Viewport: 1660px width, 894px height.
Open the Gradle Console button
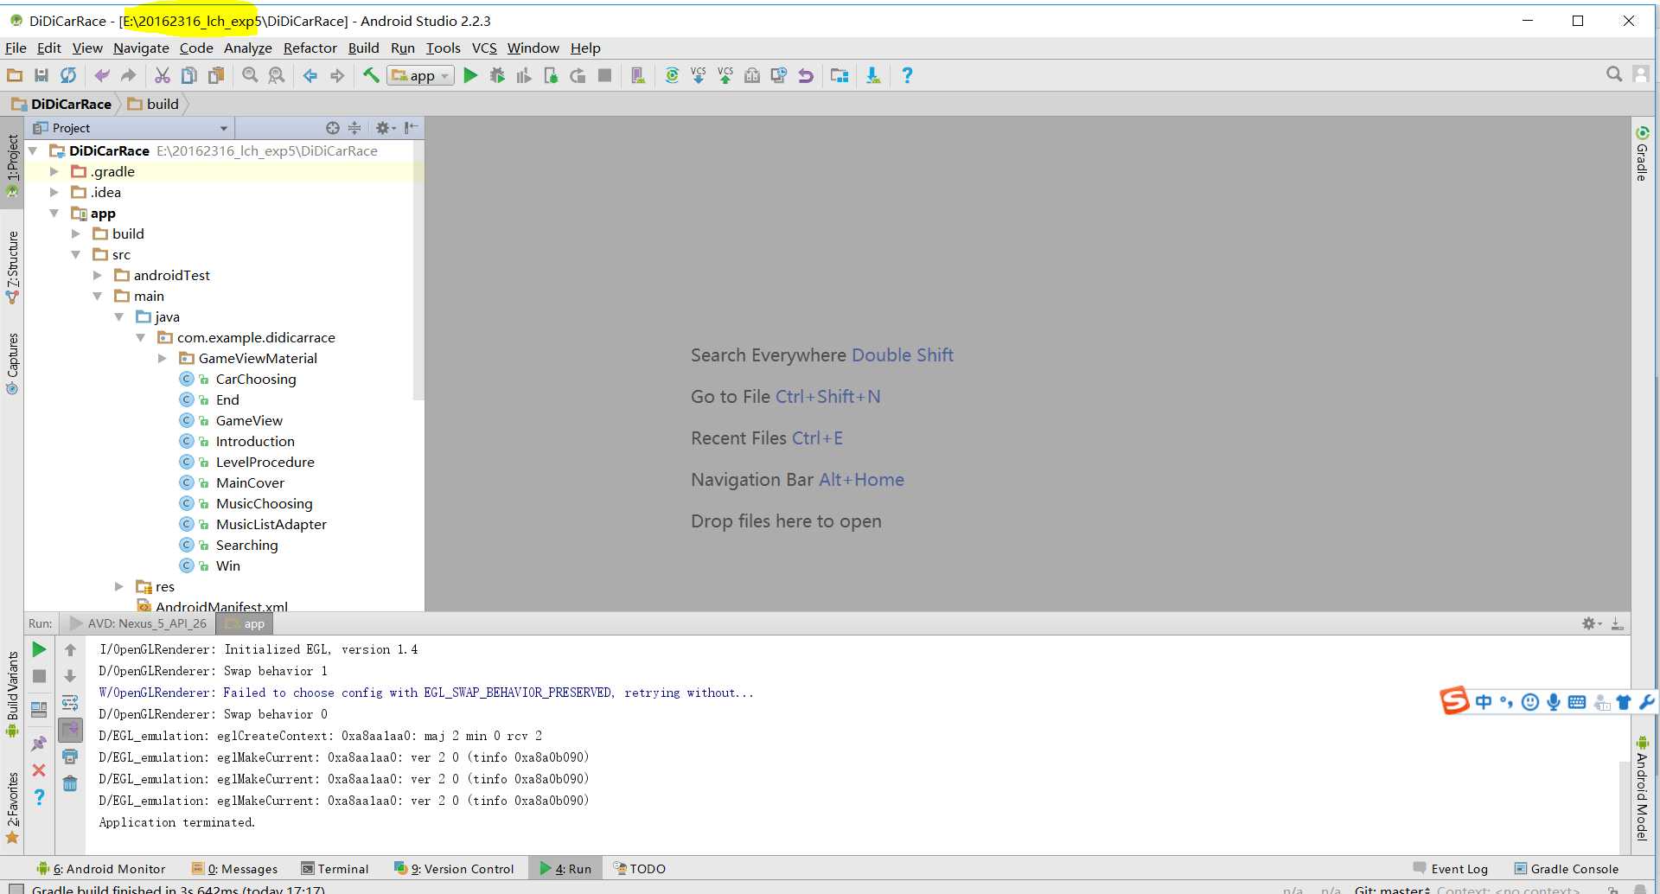click(1566, 869)
